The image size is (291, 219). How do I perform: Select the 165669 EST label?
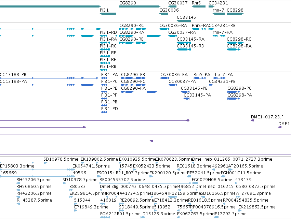click(9, 173)
